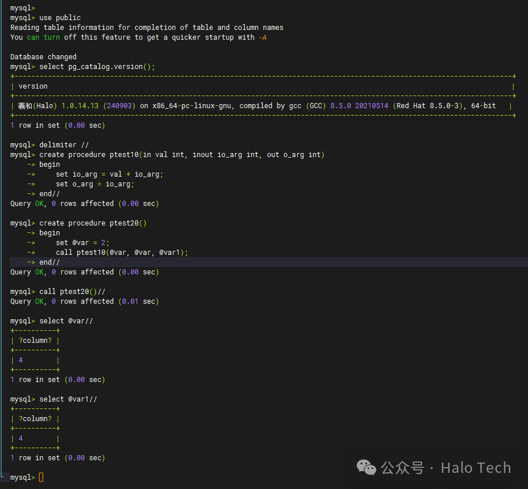Click 'select pg_catalog.version();' command
This screenshot has height=489, width=528.
pos(97,67)
